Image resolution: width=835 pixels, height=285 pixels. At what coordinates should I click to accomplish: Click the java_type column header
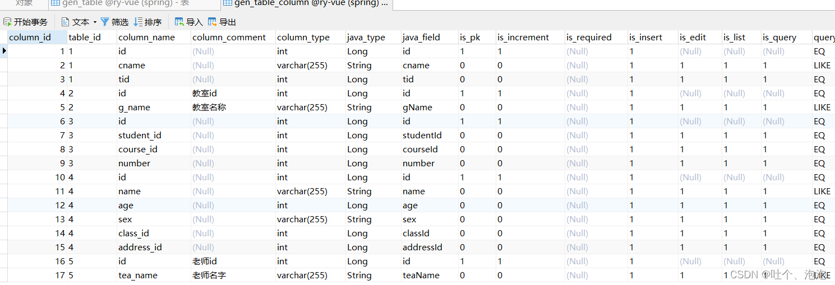click(373, 37)
